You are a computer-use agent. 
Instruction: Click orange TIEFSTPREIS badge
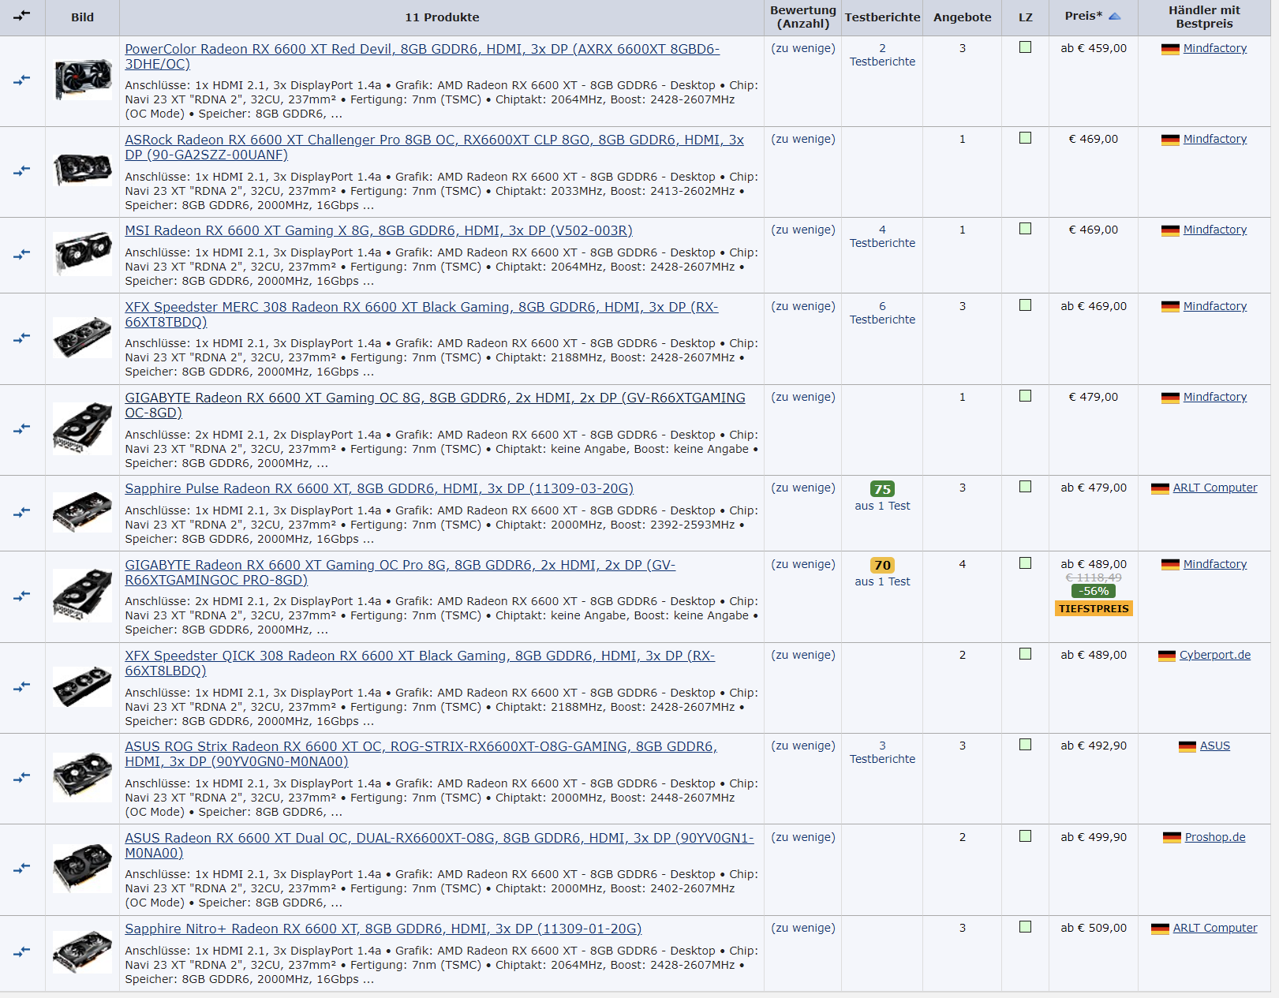tap(1094, 608)
